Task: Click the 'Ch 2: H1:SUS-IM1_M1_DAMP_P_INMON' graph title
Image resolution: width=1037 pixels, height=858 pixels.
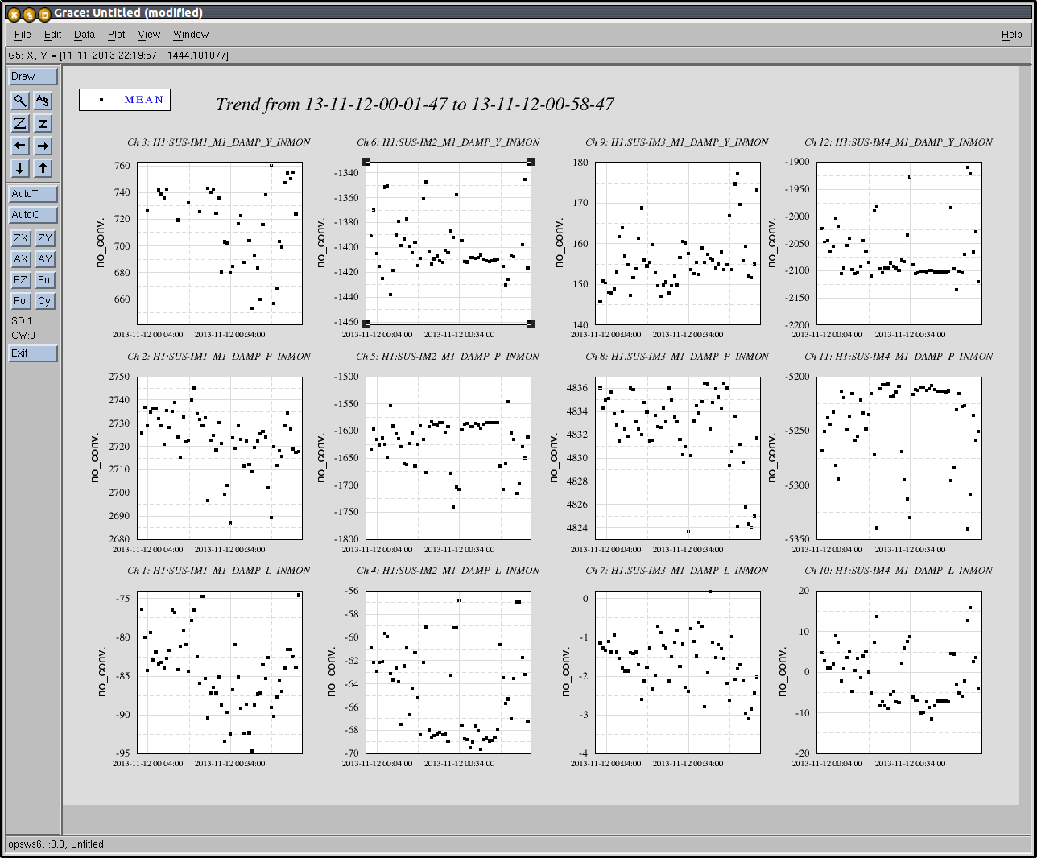Action: click(x=218, y=357)
